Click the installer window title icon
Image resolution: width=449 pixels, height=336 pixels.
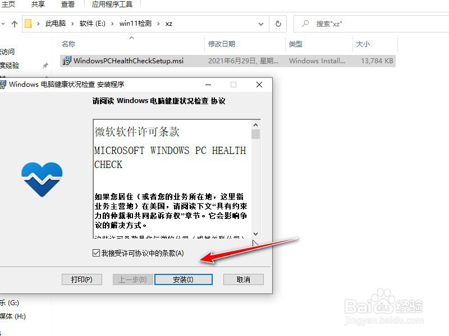point(3,85)
